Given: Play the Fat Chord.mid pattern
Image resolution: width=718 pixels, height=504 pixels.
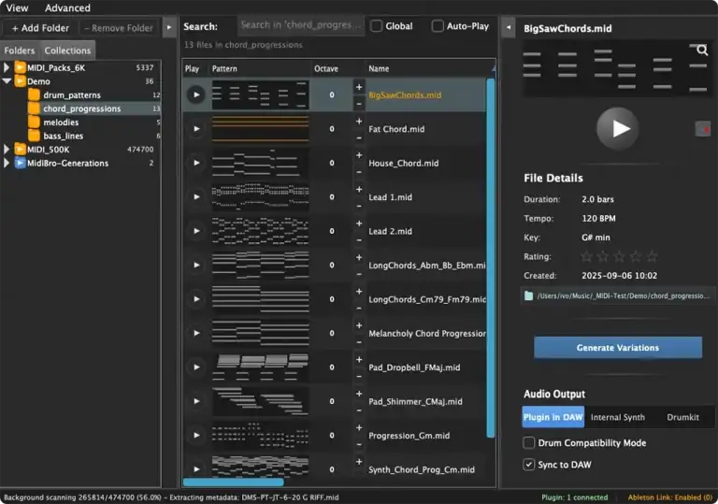Looking at the screenshot, I should coord(196,129).
